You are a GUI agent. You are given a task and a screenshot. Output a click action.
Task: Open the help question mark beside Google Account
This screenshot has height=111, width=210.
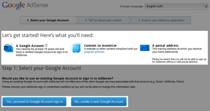tap(46, 45)
